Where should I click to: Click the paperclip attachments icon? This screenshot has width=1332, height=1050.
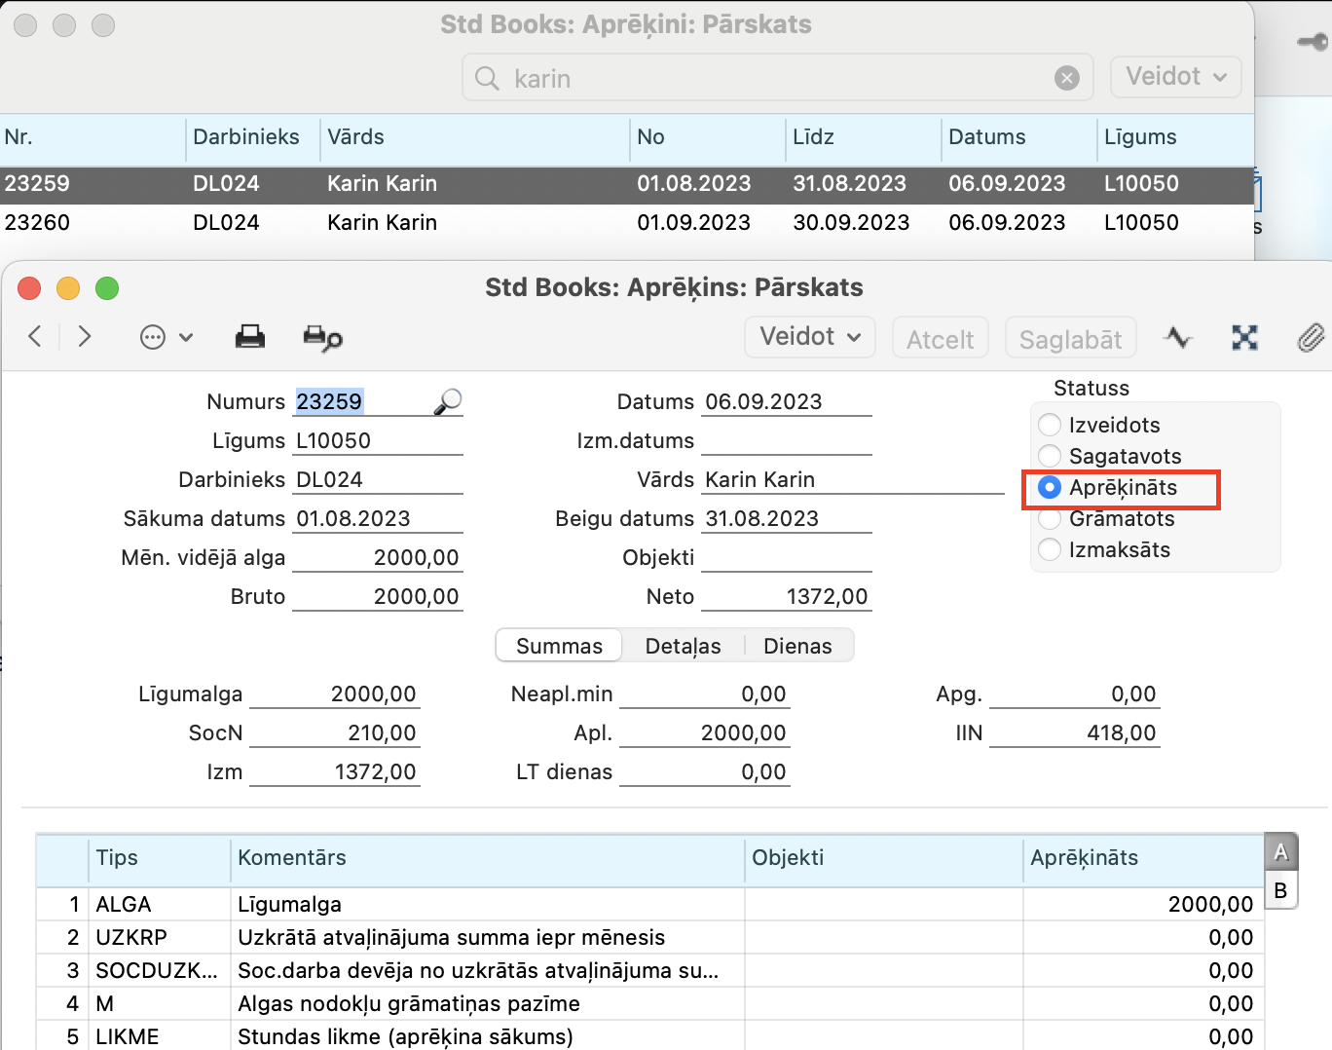[x=1311, y=338]
